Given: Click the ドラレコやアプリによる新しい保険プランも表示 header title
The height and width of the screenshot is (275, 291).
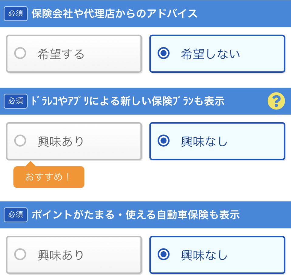Looking at the screenshot, I should click(128, 101).
